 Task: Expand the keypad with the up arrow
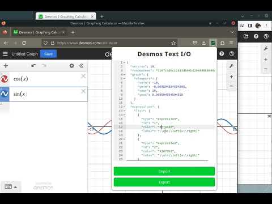click(15, 187)
